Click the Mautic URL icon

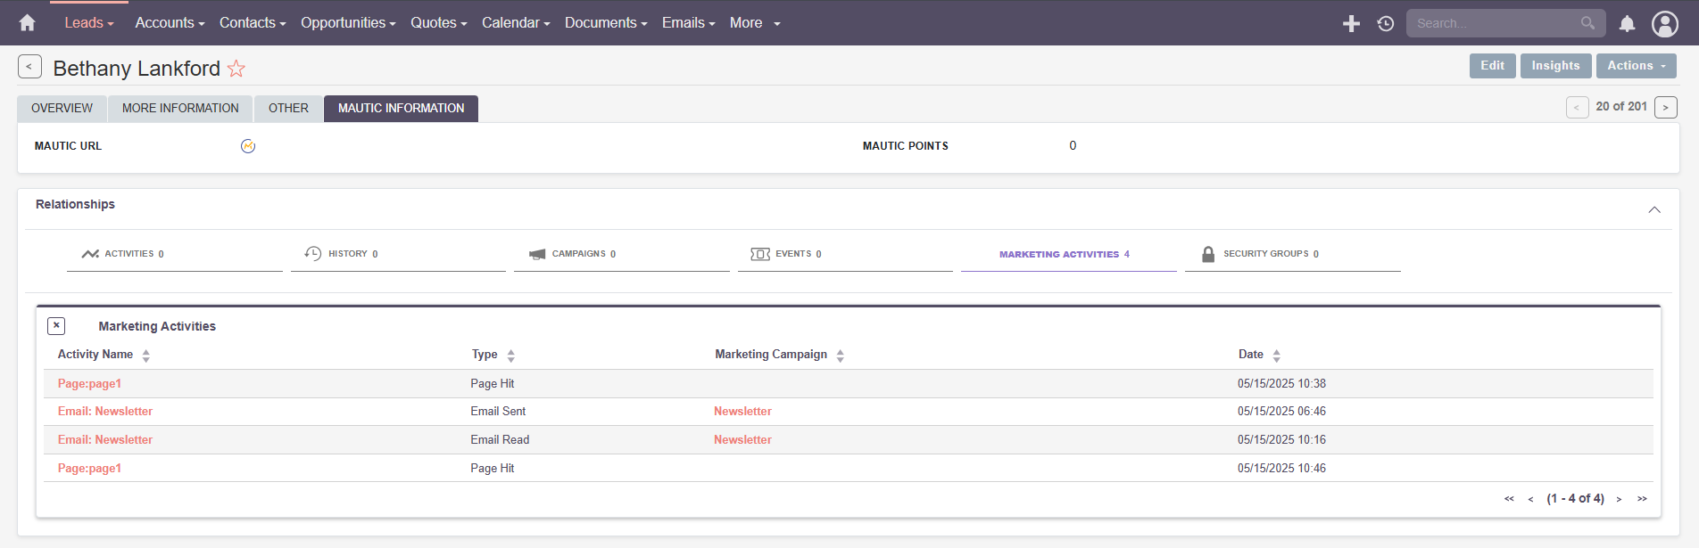click(x=248, y=146)
